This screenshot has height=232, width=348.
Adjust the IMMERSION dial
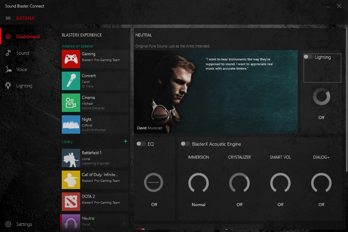pyautogui.click(x=198, y=183)
